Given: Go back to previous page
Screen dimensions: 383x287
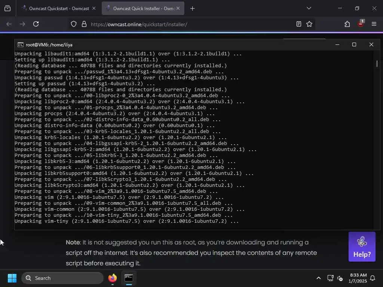Looking at the screenshot, I should coord(9,24).
